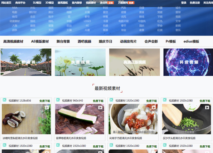The height and width of the screenshot is (153, 213).
Task: Play the frying pan scallion video
Action: click(x=207, y=108)
